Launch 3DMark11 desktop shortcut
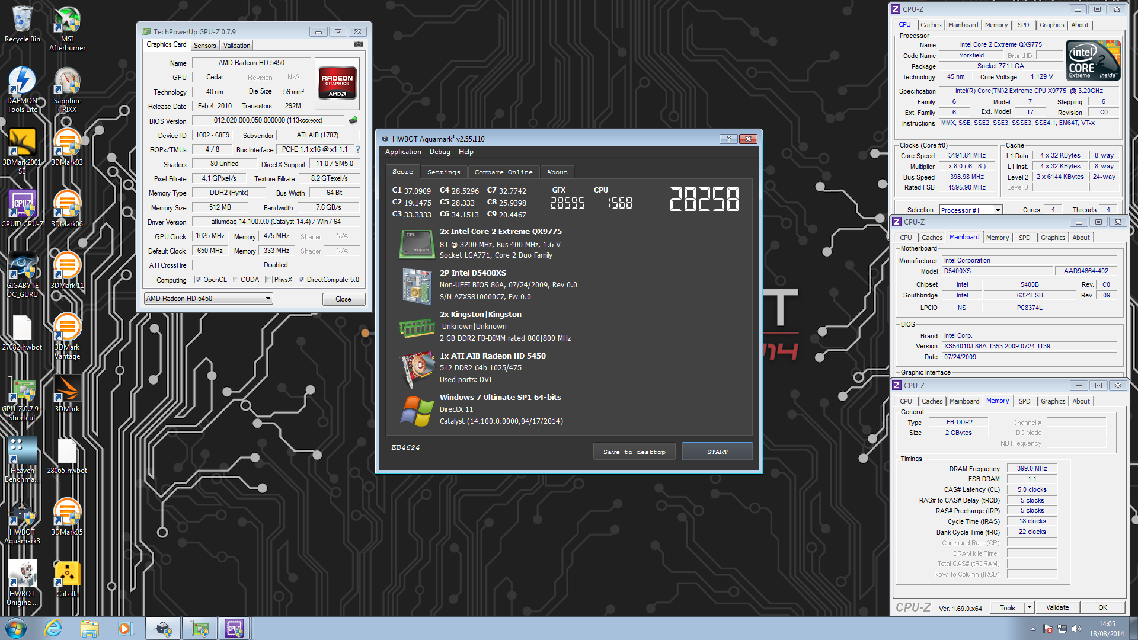 67,270
